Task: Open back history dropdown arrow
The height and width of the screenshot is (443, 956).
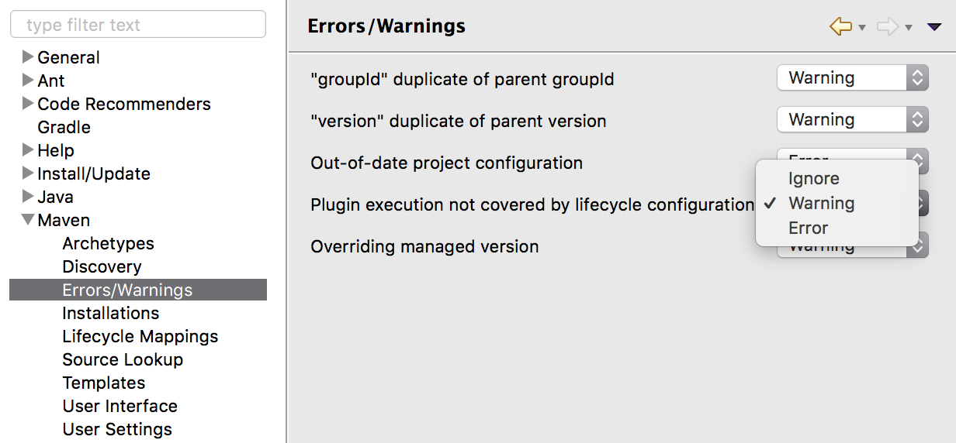Action: (x=862, y=29)
